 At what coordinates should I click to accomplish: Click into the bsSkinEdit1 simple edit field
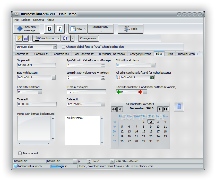point(37,65)
